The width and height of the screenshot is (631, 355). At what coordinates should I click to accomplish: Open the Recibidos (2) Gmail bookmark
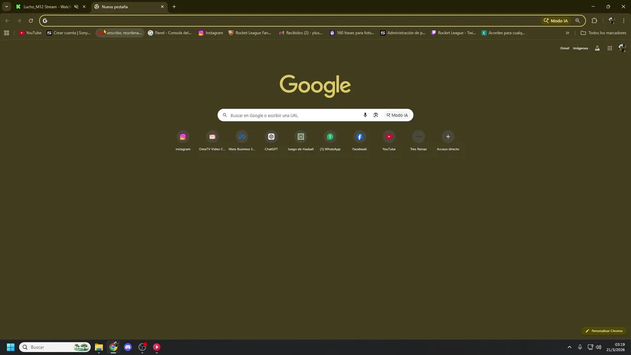coord(300,33)
